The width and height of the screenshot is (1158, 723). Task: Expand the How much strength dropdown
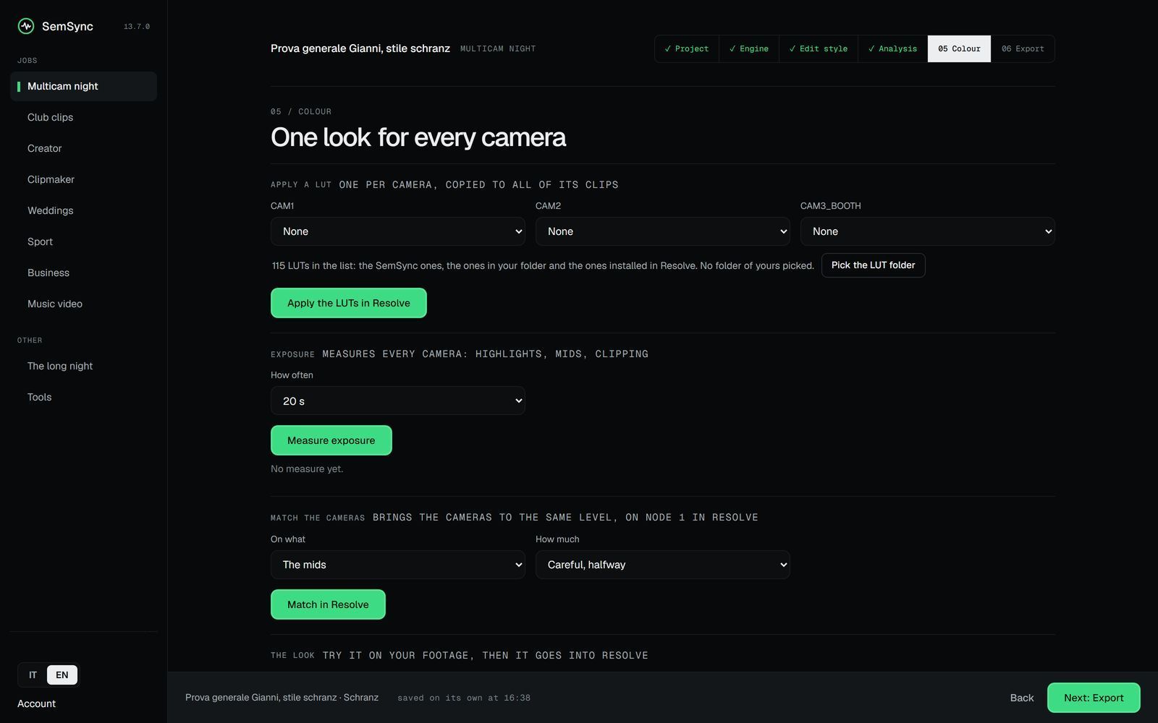coord(662,565)
